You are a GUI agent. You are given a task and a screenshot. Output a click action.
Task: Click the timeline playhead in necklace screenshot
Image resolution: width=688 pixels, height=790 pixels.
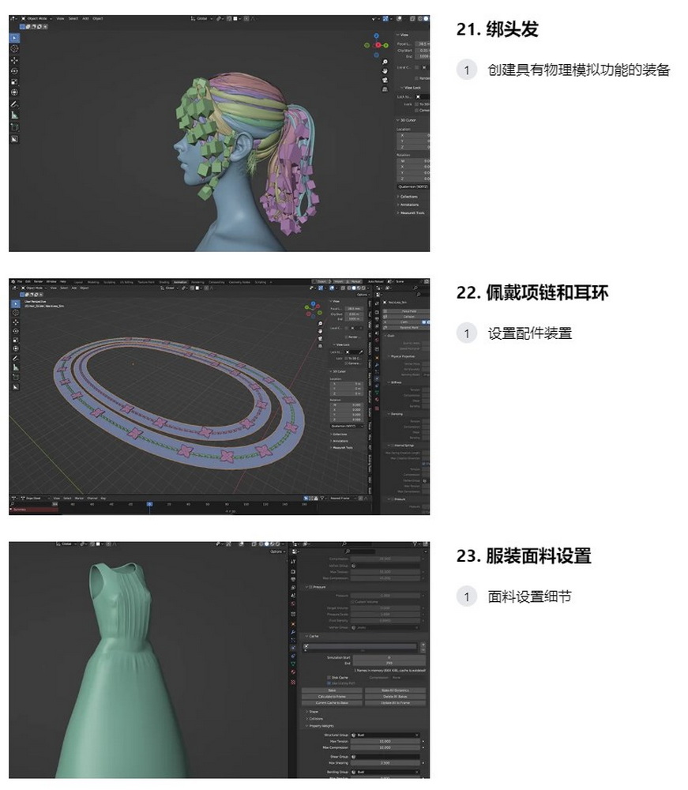[x=149, y=504]
